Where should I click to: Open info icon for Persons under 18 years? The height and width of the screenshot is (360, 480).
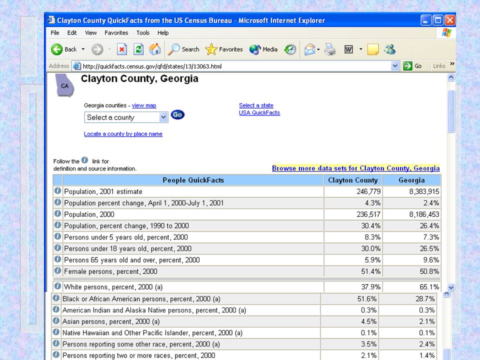[x=57, y=248]
